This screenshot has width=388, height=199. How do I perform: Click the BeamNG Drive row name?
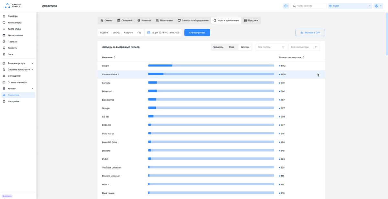point(110,142)
